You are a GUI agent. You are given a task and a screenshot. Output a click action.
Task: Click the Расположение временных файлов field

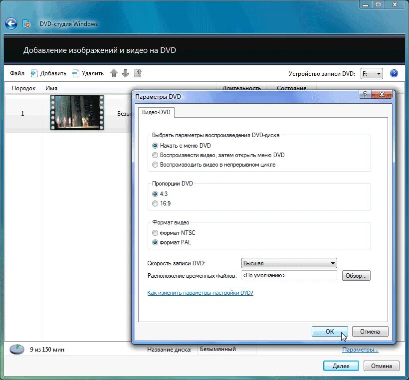pyautogui.click(x=289, y=275)
